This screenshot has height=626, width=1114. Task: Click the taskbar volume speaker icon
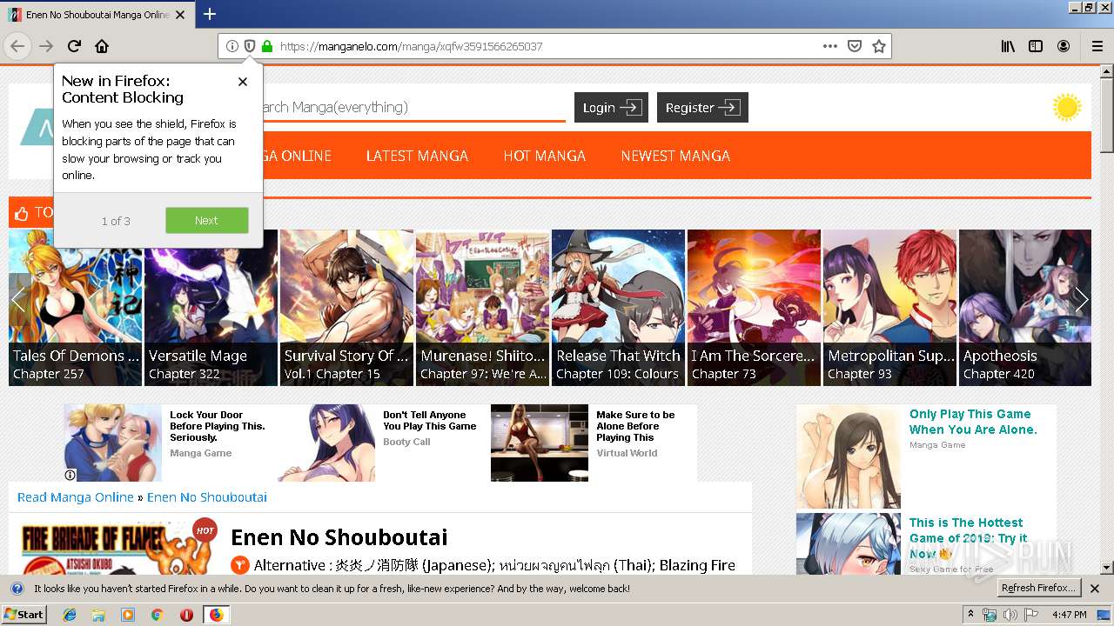coord(1010,615)
